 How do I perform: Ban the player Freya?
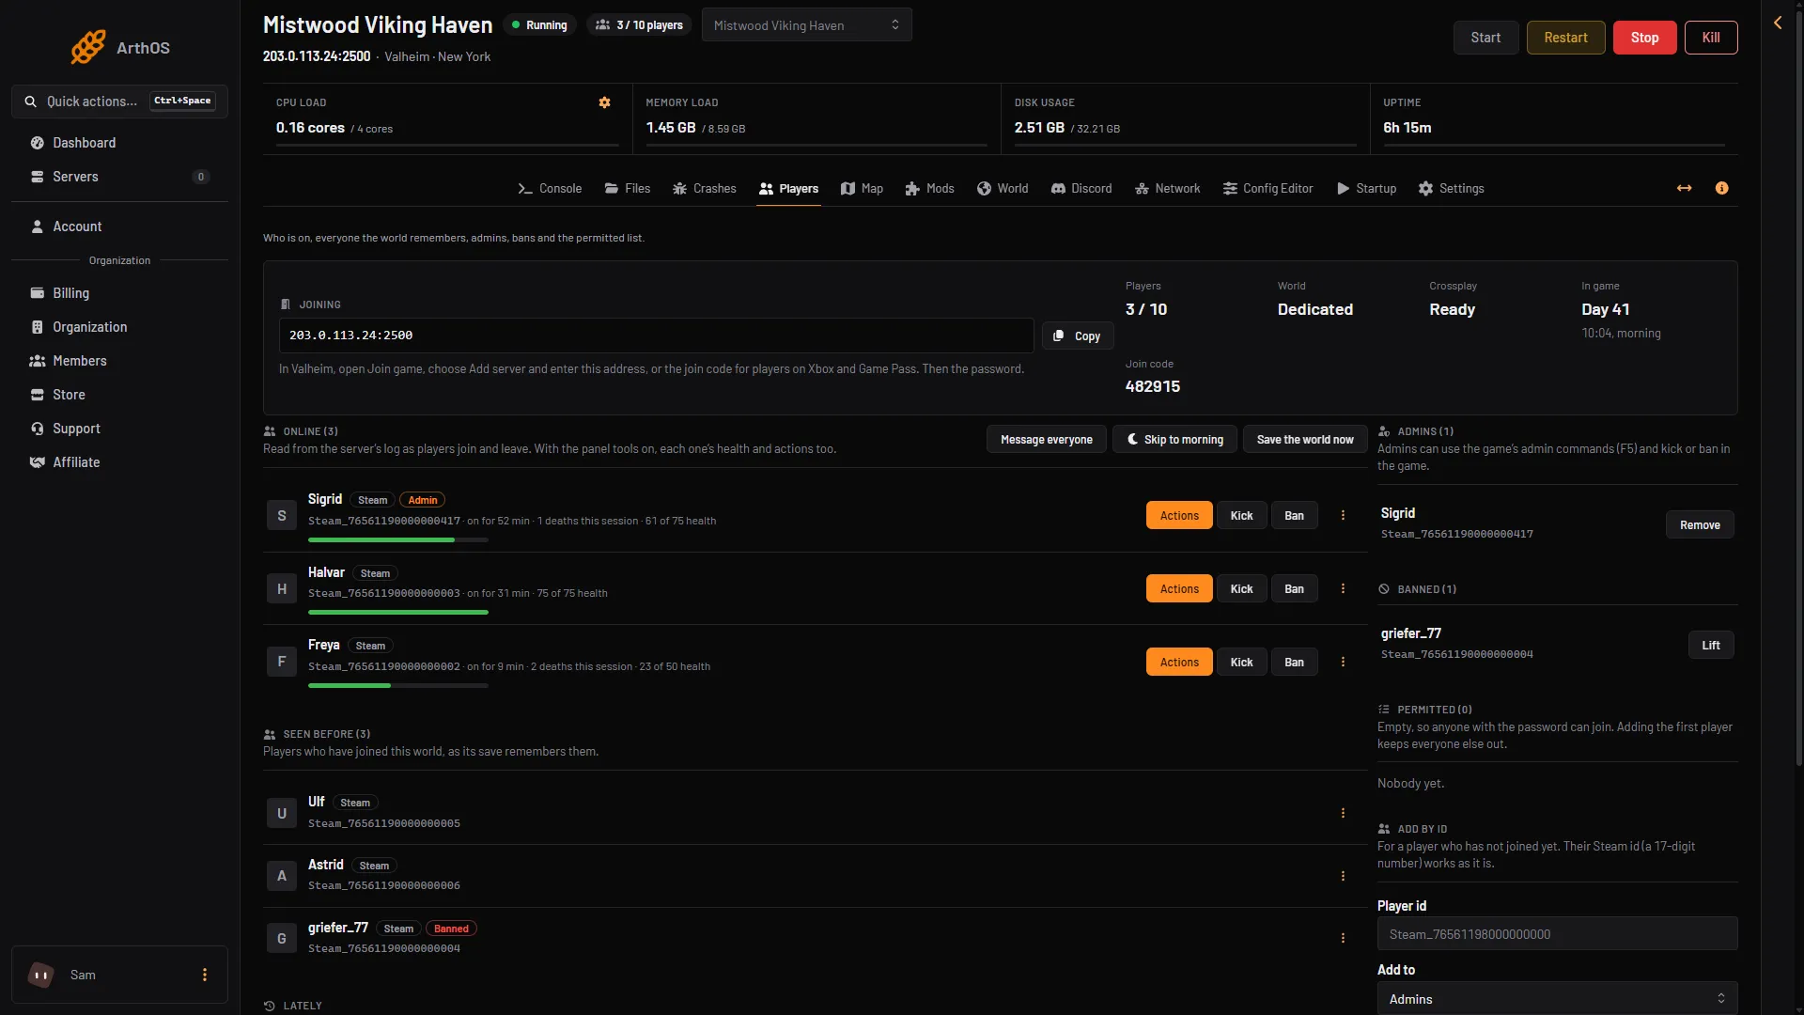pyautogui.click(x=1294, y=663)
